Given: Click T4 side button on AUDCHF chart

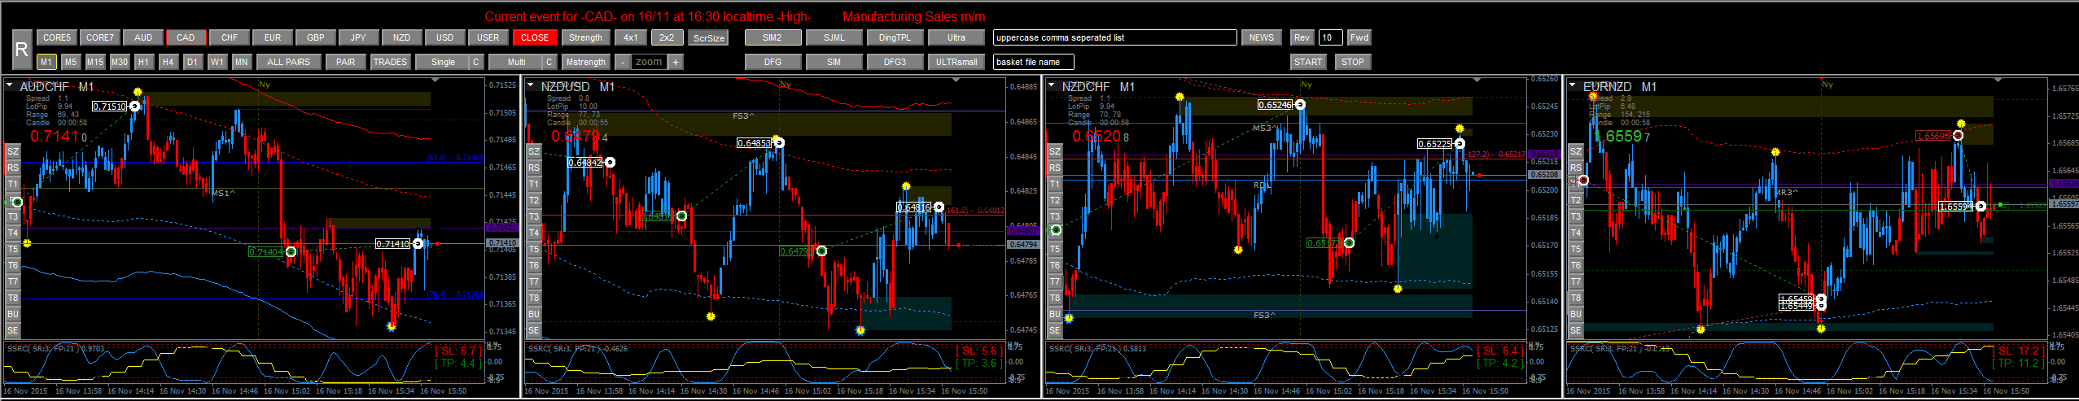Looking at the screenshot, I should click(13, 233).
